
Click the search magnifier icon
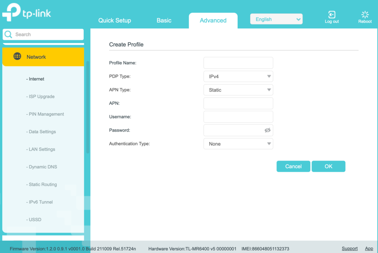[8, 35]
